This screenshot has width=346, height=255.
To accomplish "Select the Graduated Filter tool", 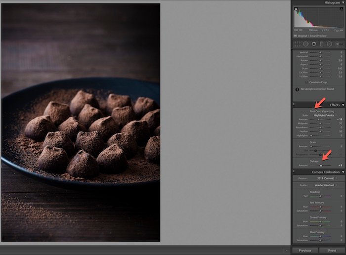I will click(321, 44).
